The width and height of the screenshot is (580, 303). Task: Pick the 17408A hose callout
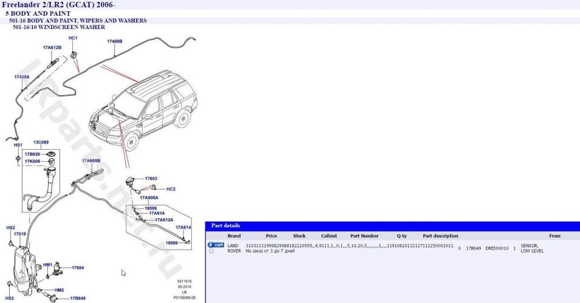(x=22, y=77)
